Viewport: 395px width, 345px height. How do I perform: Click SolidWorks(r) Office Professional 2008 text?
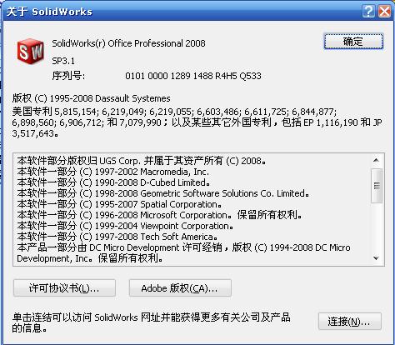click(128, 43)
